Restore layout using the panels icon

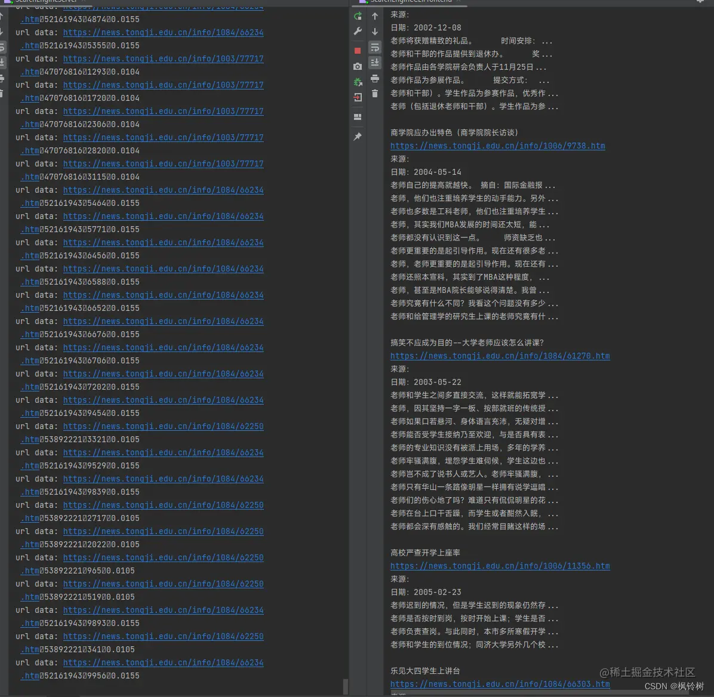click(358, 117)
